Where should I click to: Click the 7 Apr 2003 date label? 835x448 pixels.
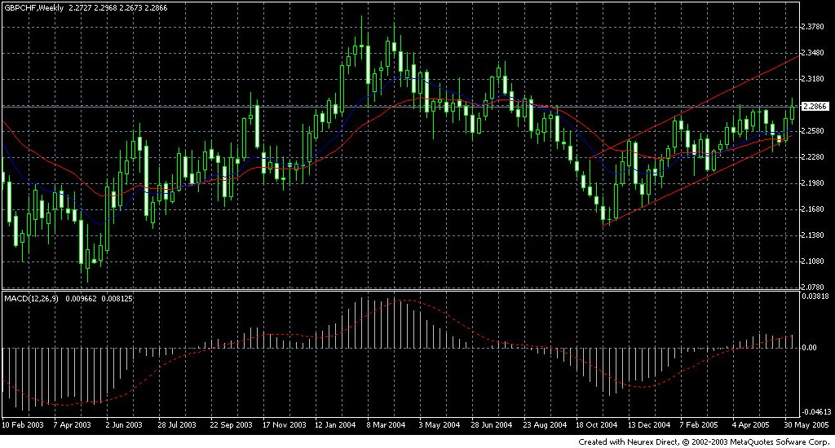click(x=73, y=425)
